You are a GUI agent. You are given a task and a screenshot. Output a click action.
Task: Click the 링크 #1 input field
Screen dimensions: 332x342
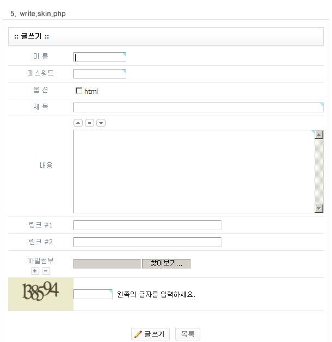(147, 225)
